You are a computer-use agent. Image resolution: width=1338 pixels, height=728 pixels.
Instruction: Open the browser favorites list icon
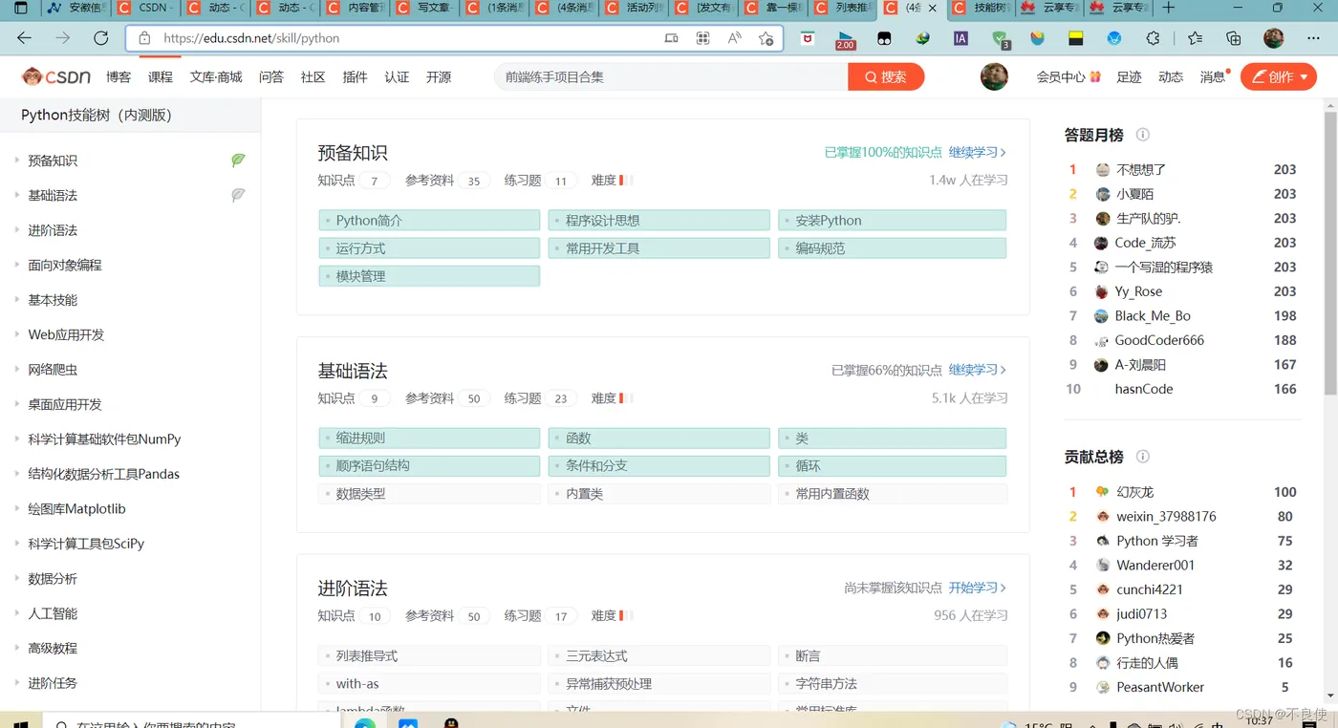(x=1195, y=38)
